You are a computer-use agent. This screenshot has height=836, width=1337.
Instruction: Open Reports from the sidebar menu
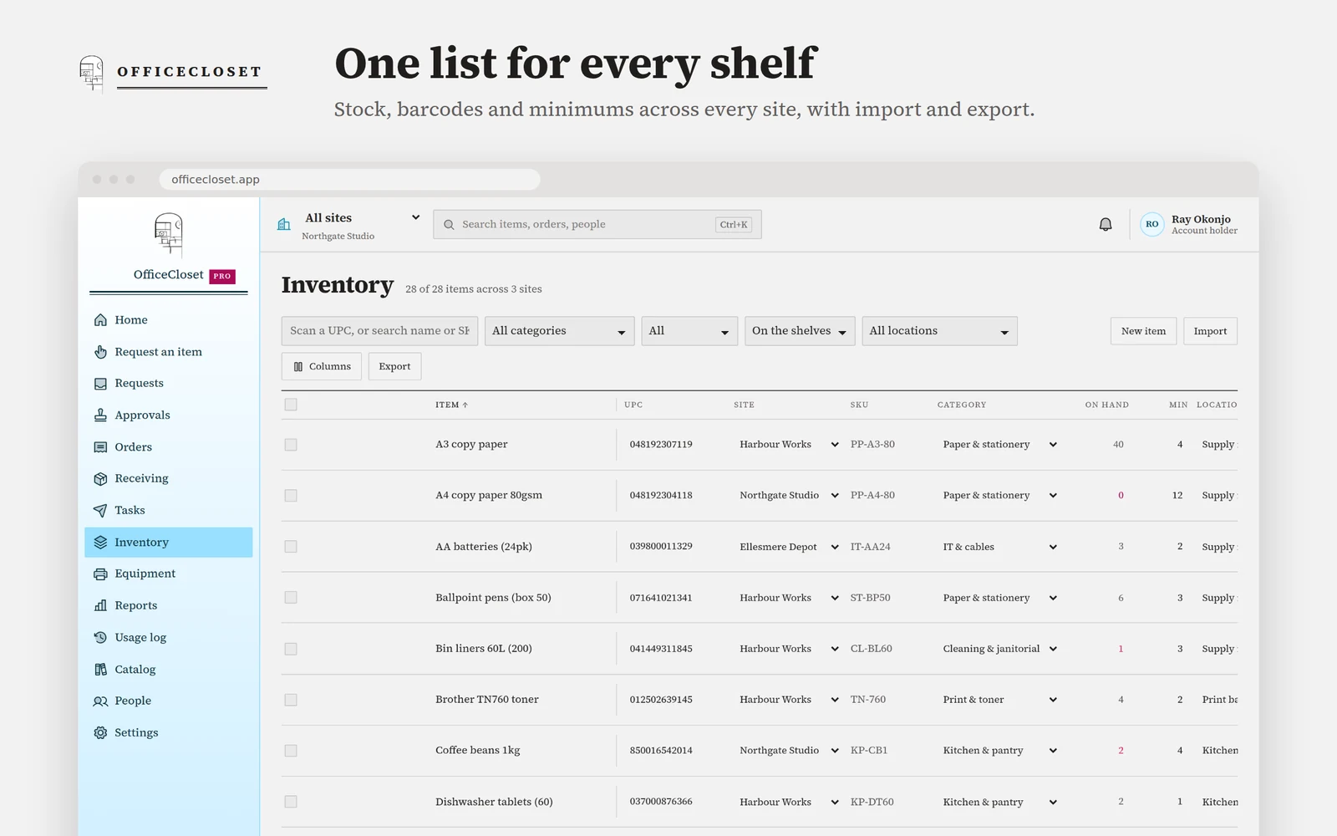(x=169, y=606)
